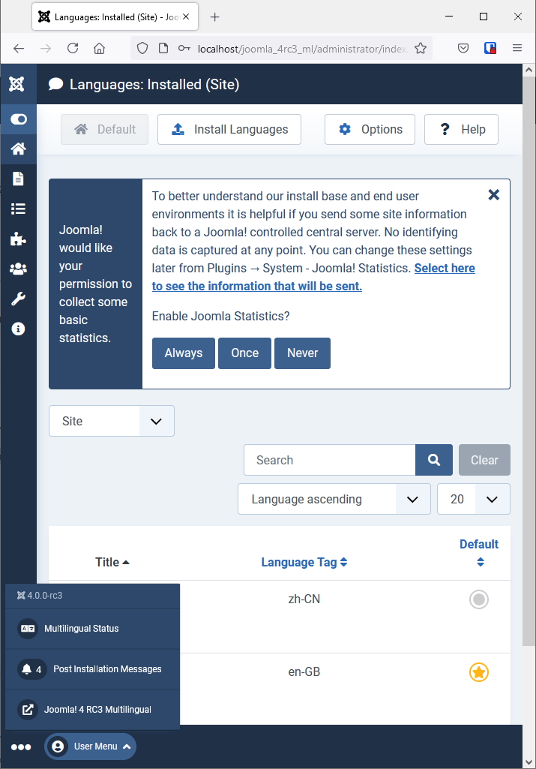
Task: Reload the page with the refresh icon
Action: coord(73,48)
